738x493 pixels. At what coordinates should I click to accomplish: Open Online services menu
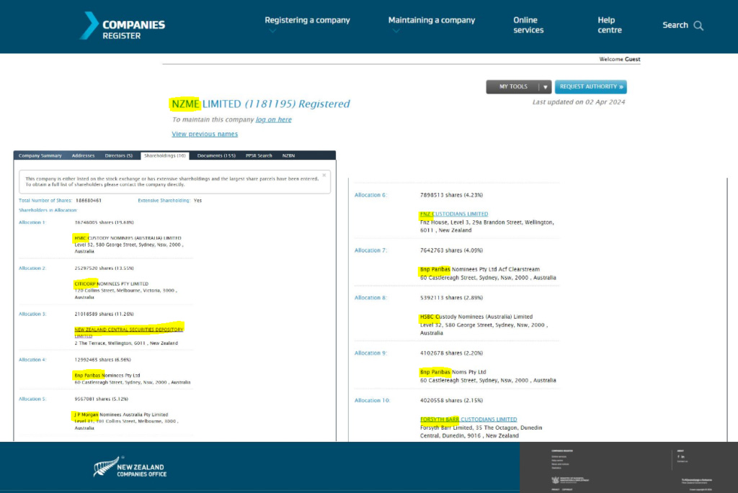pyautogui.click(x=528, y=25)
